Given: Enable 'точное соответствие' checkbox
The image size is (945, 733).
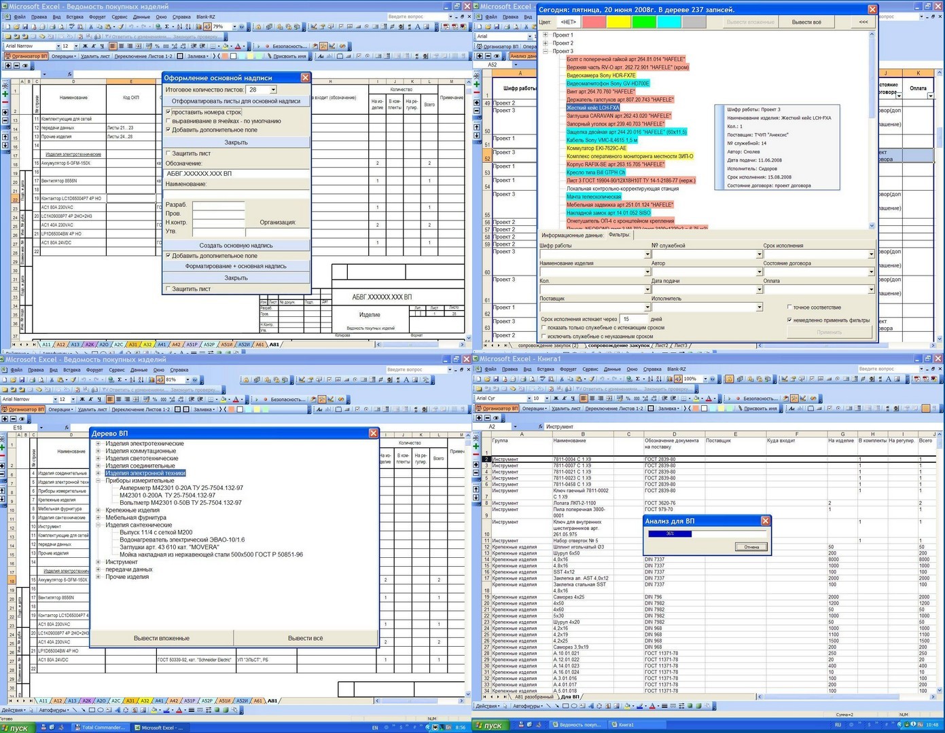Looking at the screenshot, I should click(789, 307).
